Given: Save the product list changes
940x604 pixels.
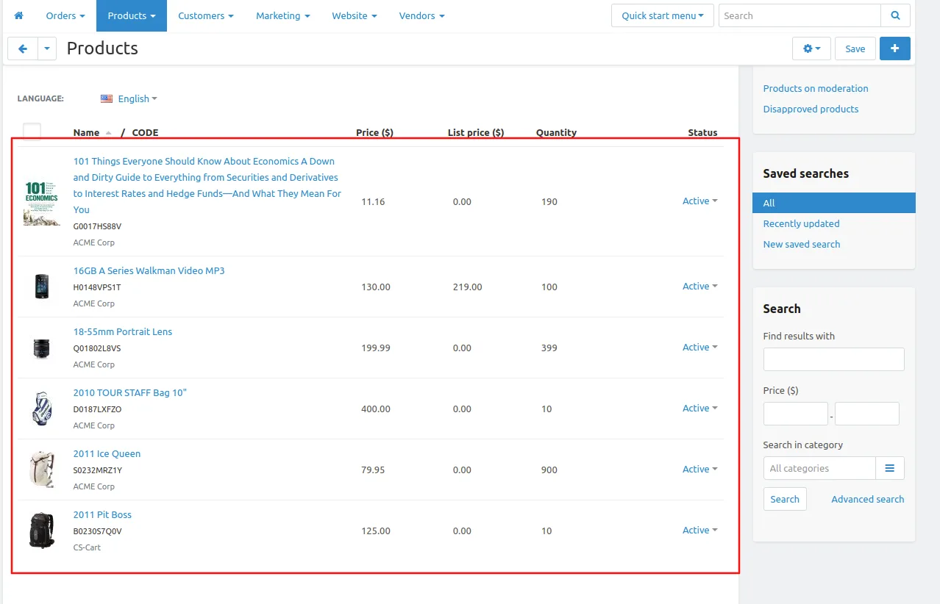Looking at the screenshot, I should click(855, 48).
